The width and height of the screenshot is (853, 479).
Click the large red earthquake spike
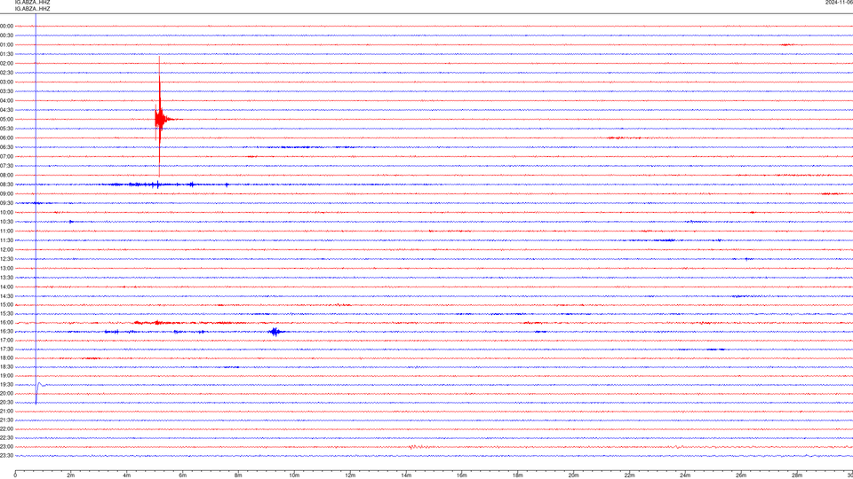[x=159, y=117]
